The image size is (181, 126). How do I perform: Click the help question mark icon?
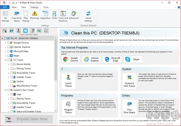179,7
